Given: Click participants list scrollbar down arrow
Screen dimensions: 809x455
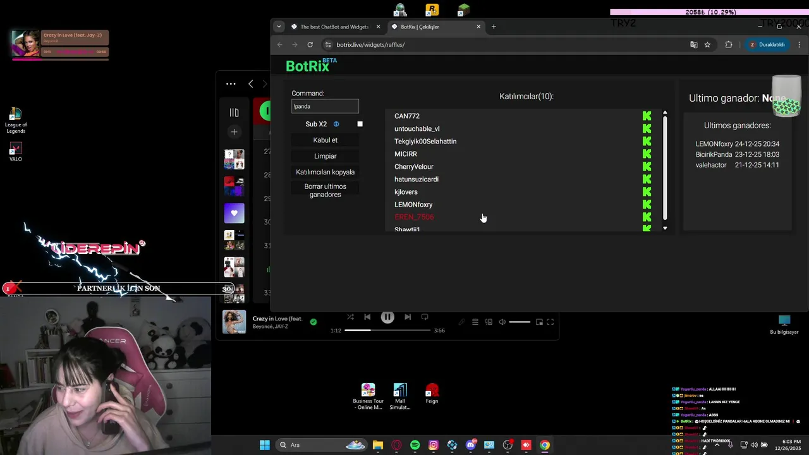Looking at the screenshot, I should coord(665,228).
